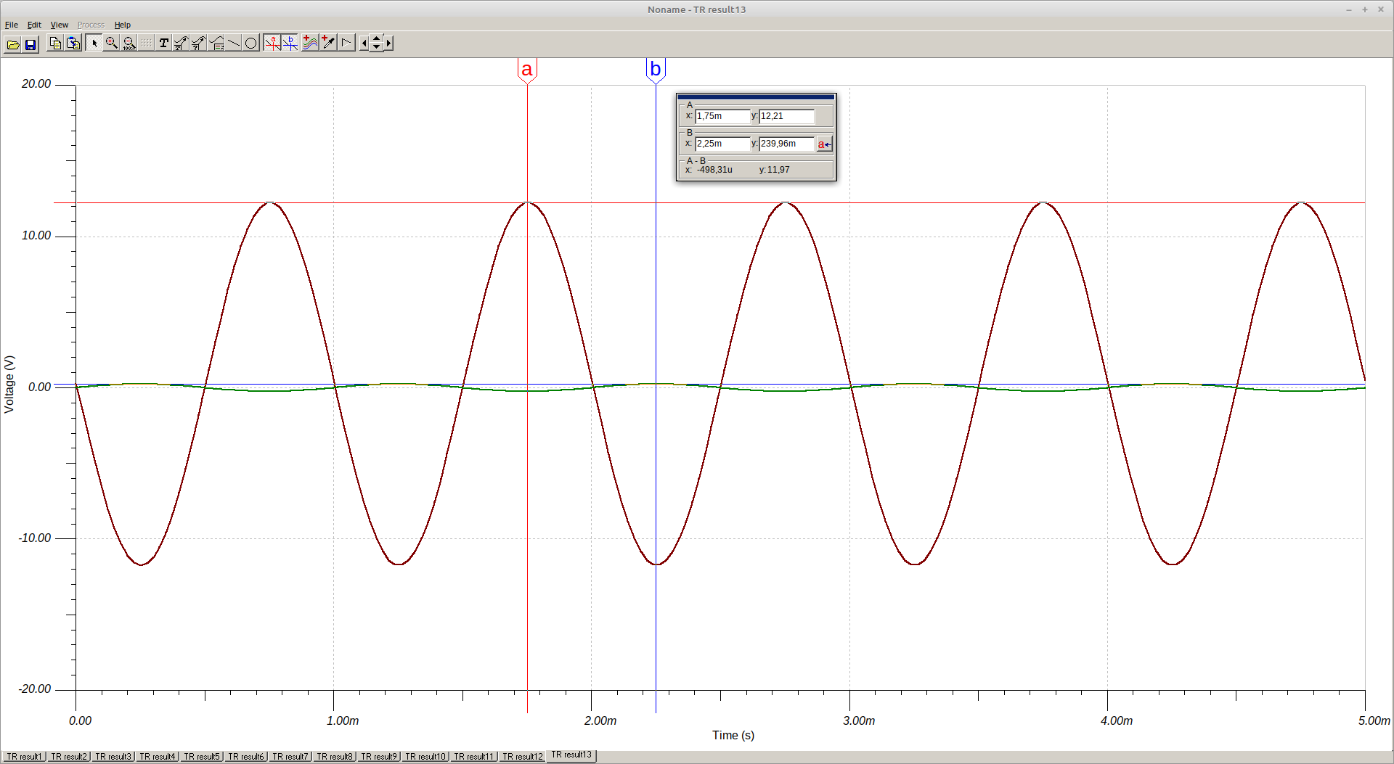Click the blue cursor b marker handle
The height and width of the screenshot is (764, 1394).
click(656, 70)
